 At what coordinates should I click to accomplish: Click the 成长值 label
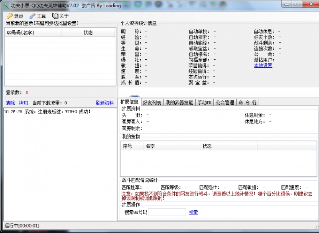point(131,82)
